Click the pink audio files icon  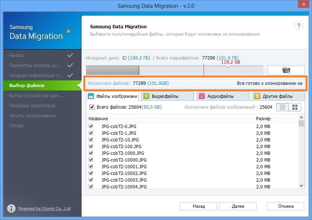(x=201, y=96)
